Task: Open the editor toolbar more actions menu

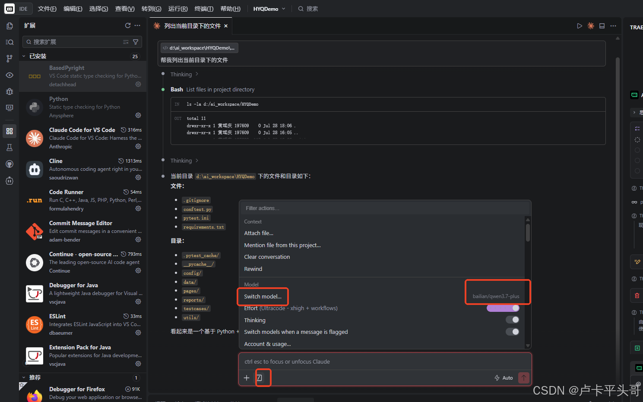Action: [613, 26]
